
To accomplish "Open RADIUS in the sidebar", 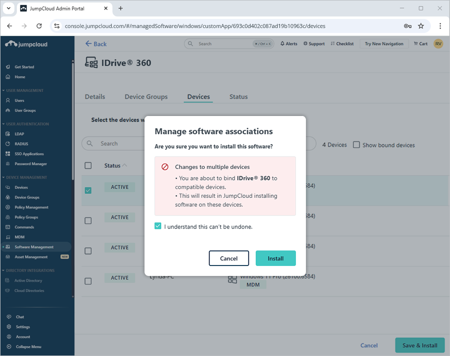I will pos(21,144).
